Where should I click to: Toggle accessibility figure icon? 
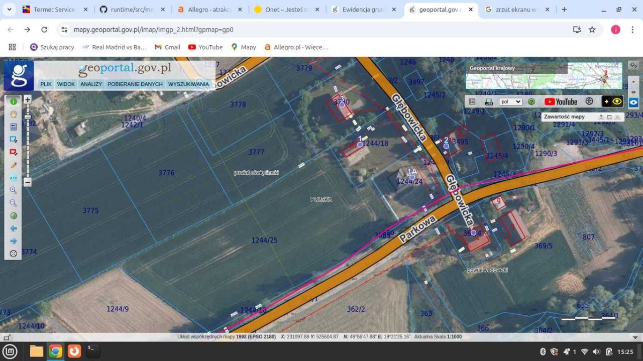(589, 101)
